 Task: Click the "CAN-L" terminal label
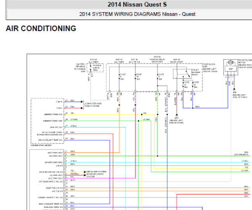click(59, 108)
